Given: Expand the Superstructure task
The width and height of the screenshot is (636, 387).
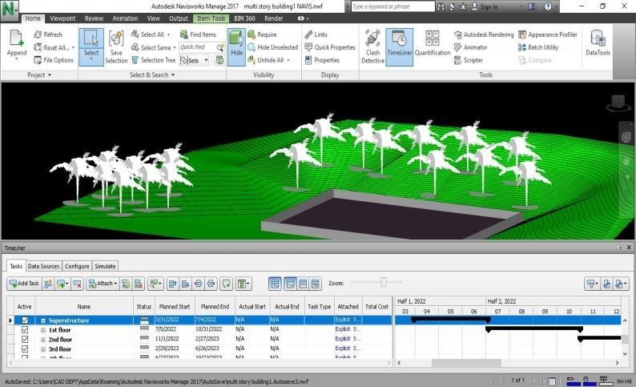Looking at the screenshot, I should click(x=43, y=320).
